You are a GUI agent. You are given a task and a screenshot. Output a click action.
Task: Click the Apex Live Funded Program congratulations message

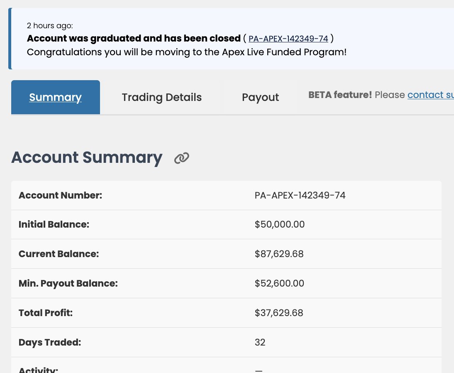coord(187,52)
